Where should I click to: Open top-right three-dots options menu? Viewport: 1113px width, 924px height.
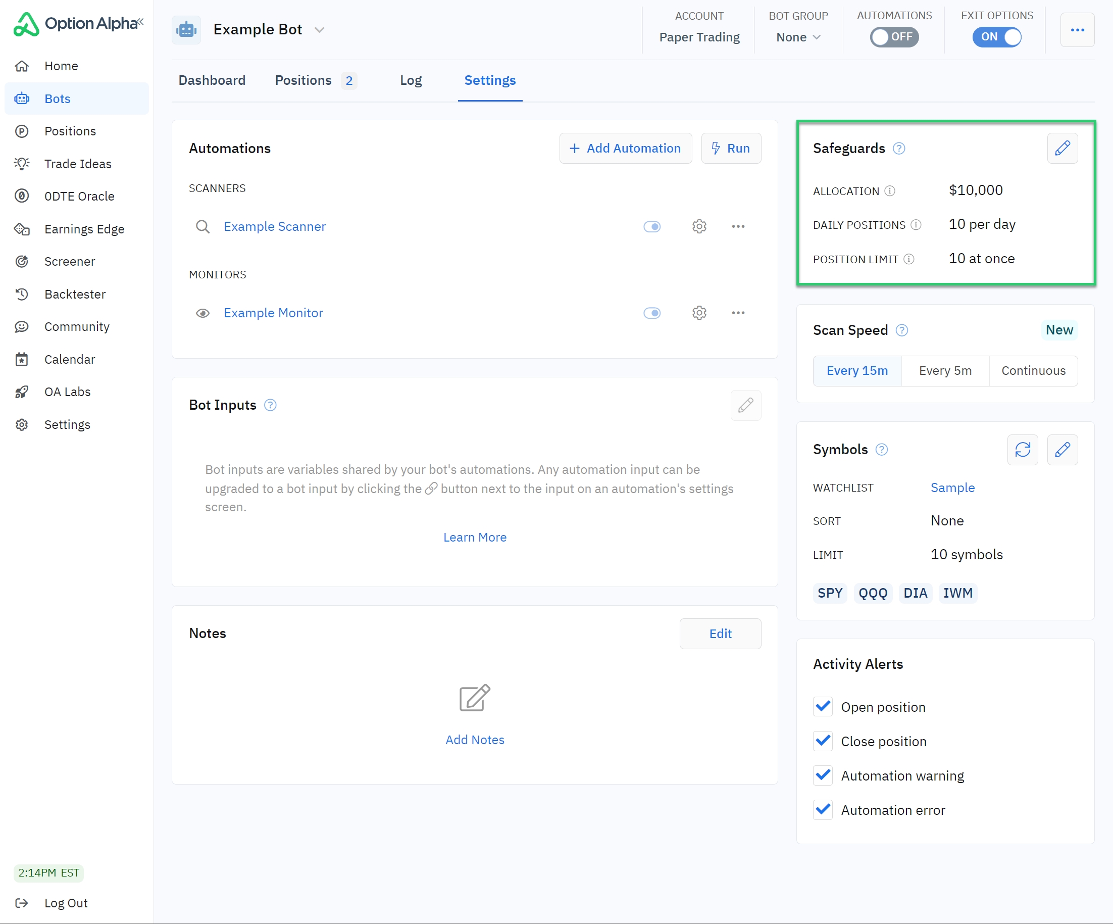pyautogui.click(x=1077, y=30)
